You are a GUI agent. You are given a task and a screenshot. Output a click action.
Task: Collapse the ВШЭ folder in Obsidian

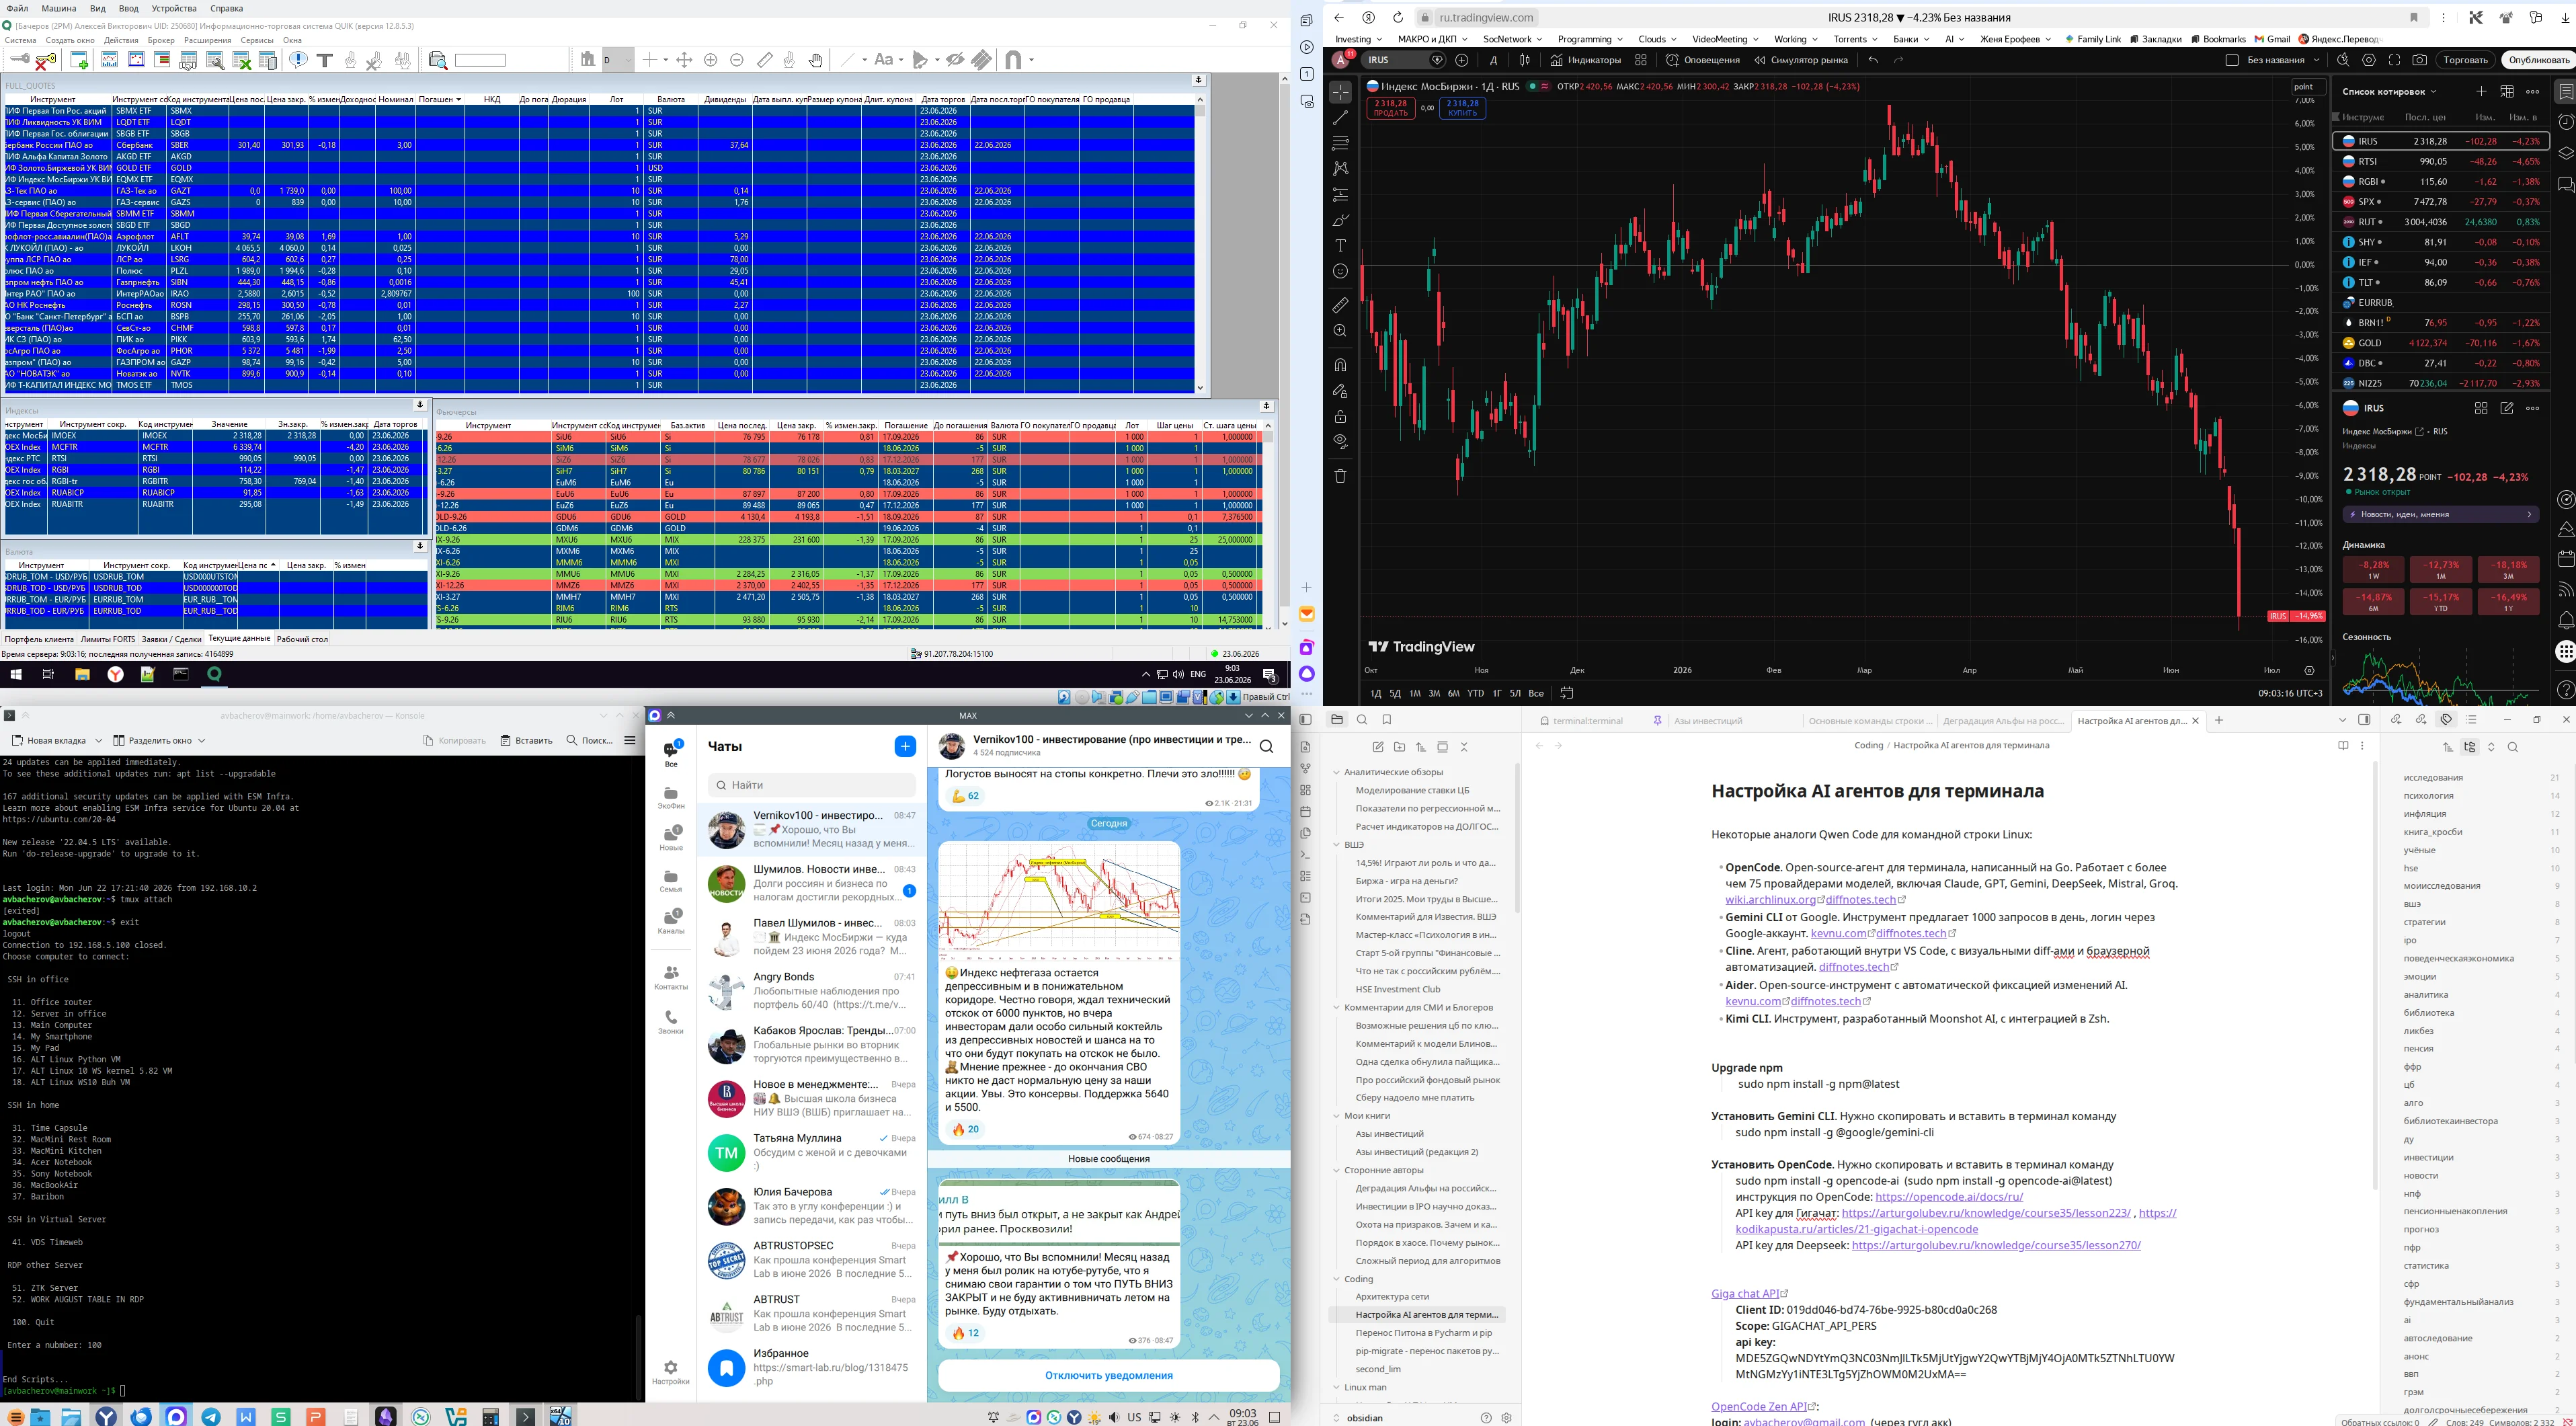pyautogui.click(x=1336, y=845)
